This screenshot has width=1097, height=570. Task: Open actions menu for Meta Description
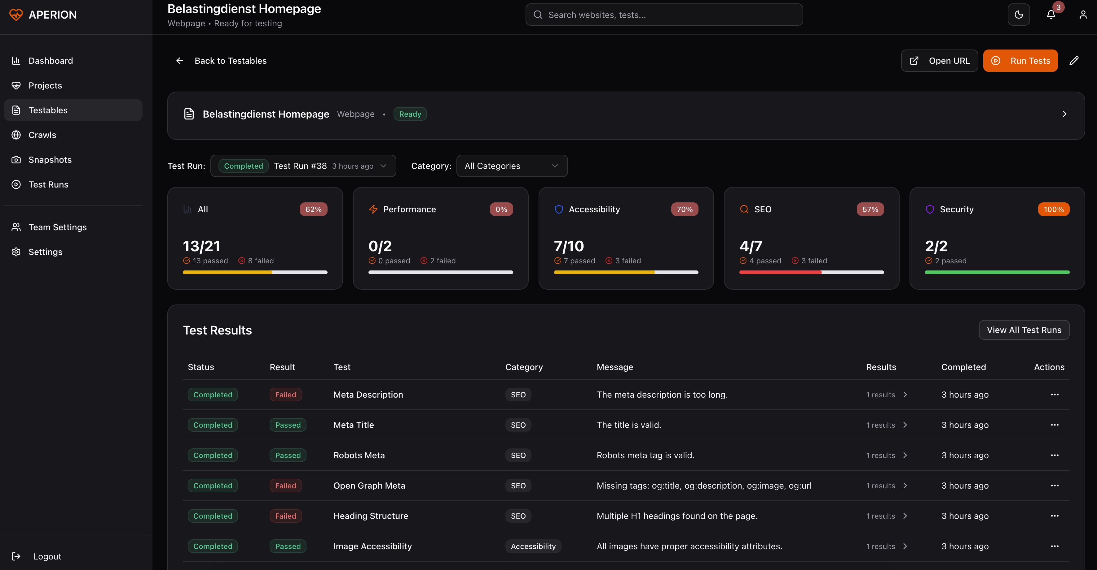[x=1055, y=394]
